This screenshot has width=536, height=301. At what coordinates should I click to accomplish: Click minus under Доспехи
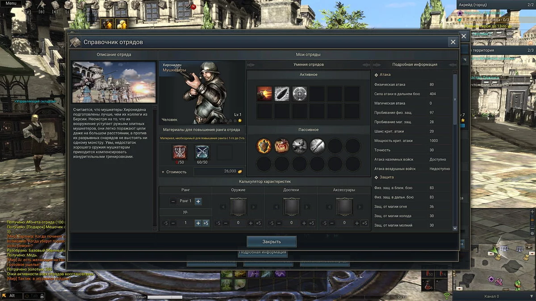point(279,223)
